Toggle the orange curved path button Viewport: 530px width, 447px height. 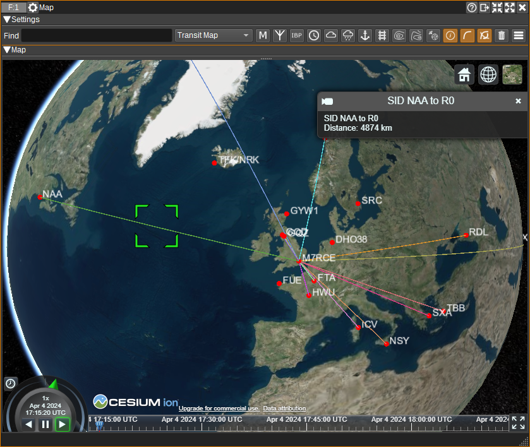click(467, 35)
